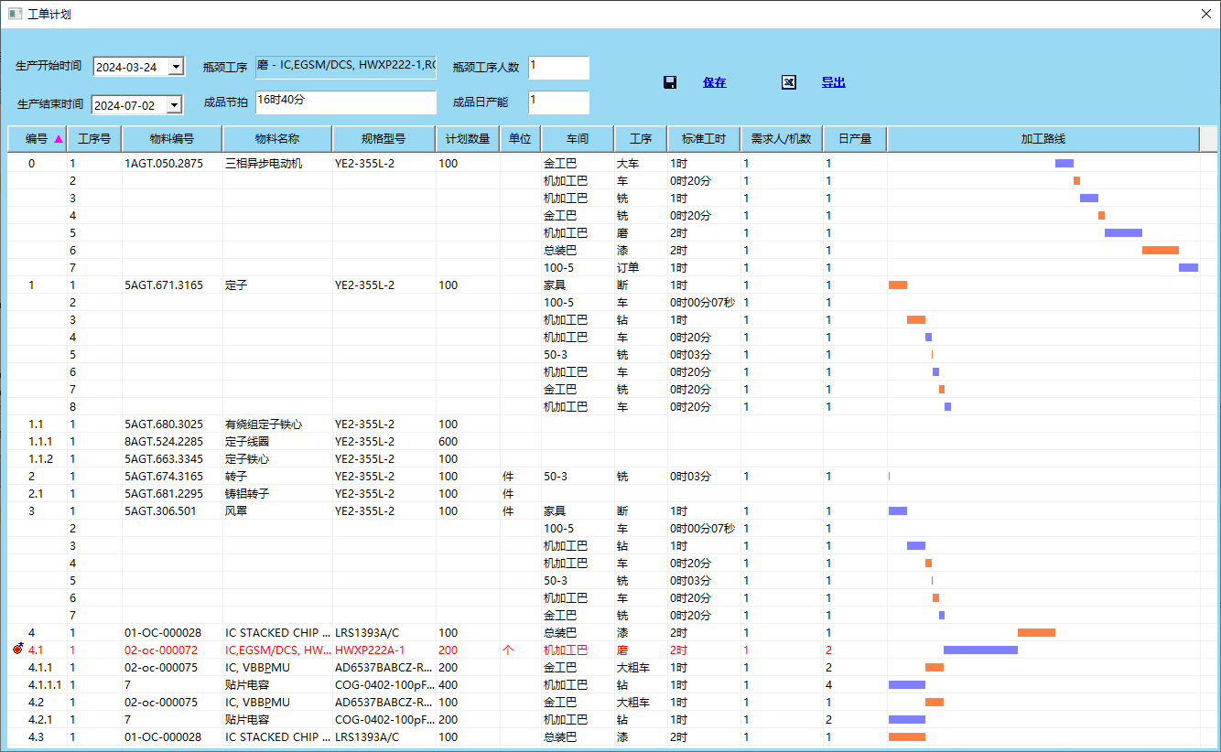Screen dimensions: 1221x752
Task: Click the 物料编号 column header
Action: [172, 139]
